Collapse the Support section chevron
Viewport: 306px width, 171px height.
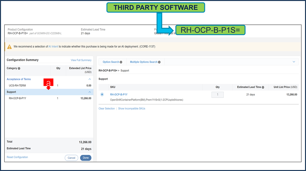[90, 92]
